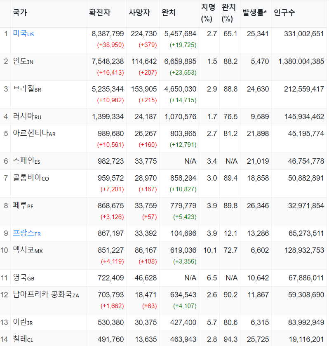Click South Africa recovery rate 90.2

[230, 295]
